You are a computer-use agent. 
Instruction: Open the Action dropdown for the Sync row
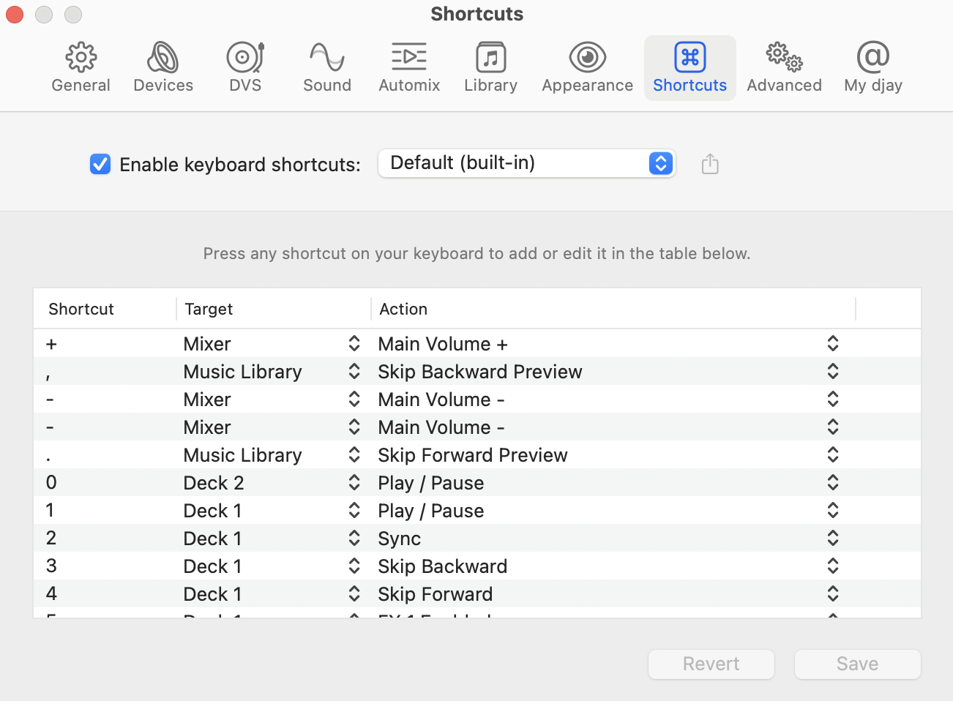coord(832,538)
